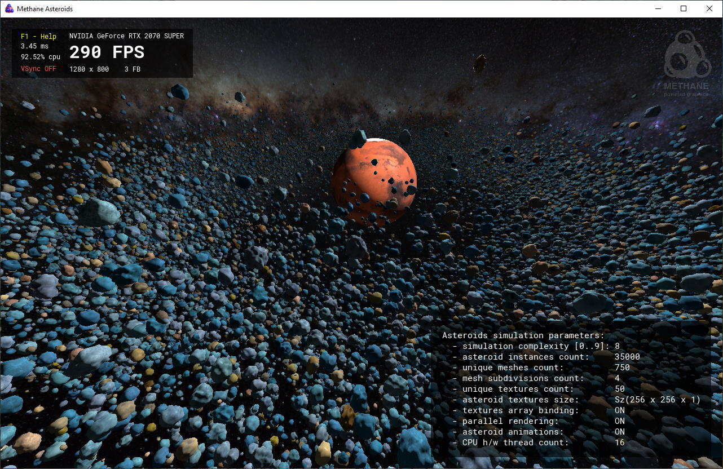Click the '290 FPS' counter
723x469 pixels.
point(107,52)
